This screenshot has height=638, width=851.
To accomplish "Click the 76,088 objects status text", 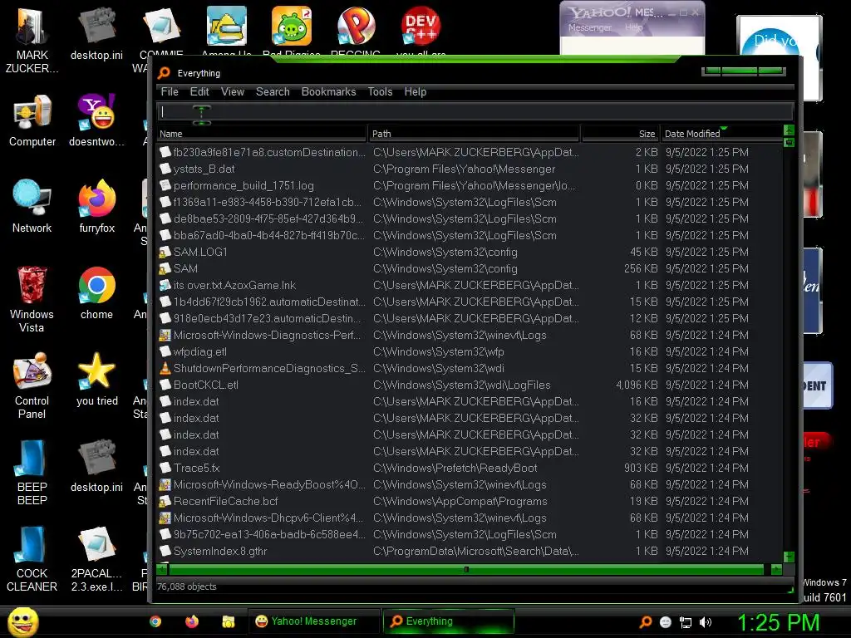I will point(187,586).
